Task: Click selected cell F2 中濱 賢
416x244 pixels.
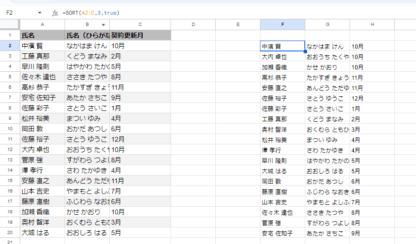Action: tap(283, 46)
